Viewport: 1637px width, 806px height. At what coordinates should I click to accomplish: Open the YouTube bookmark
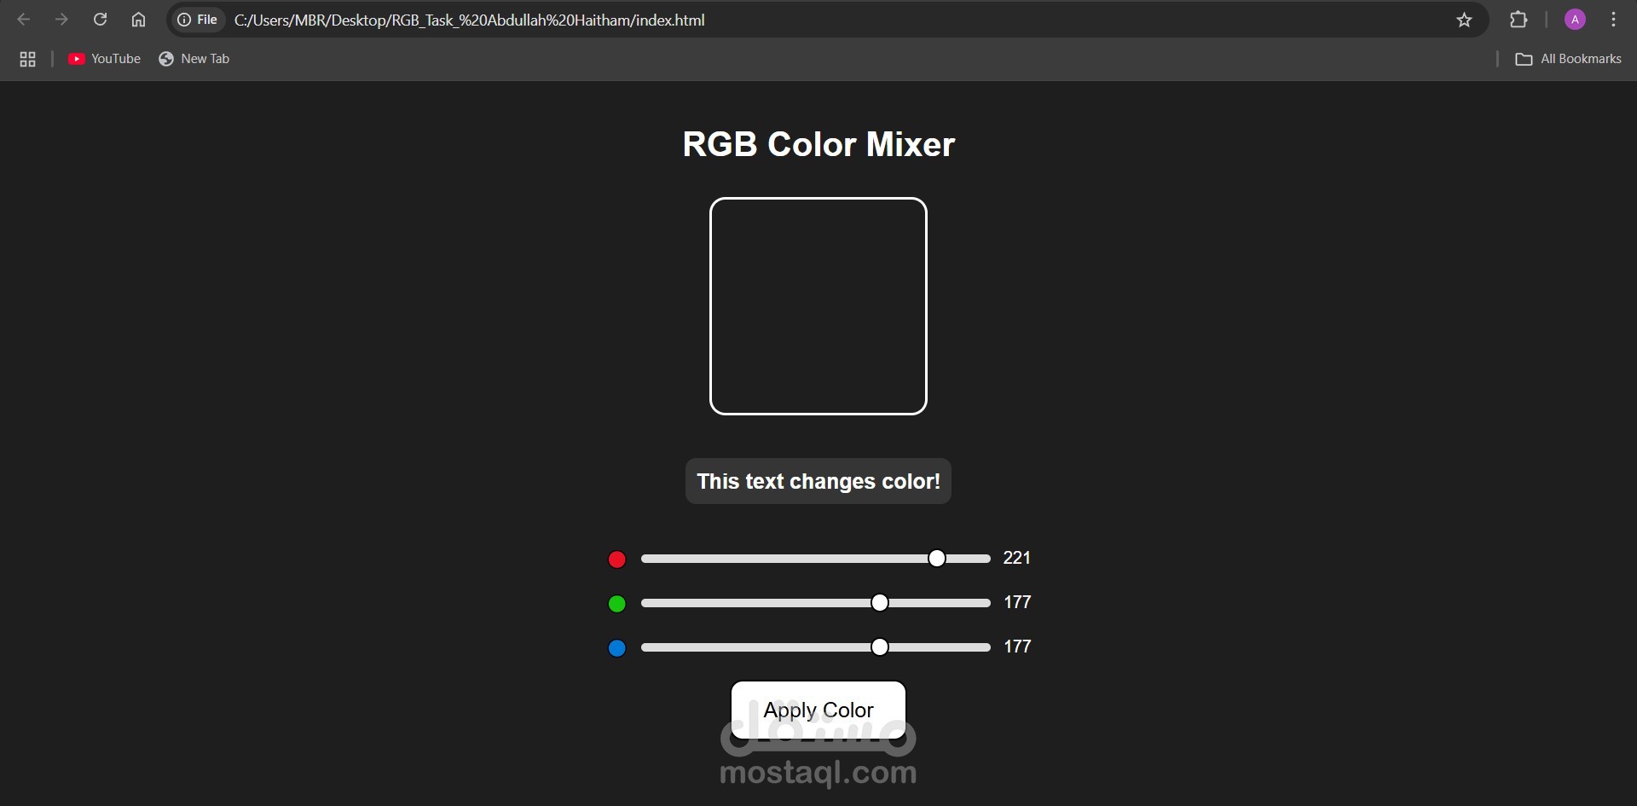point(104,59)
